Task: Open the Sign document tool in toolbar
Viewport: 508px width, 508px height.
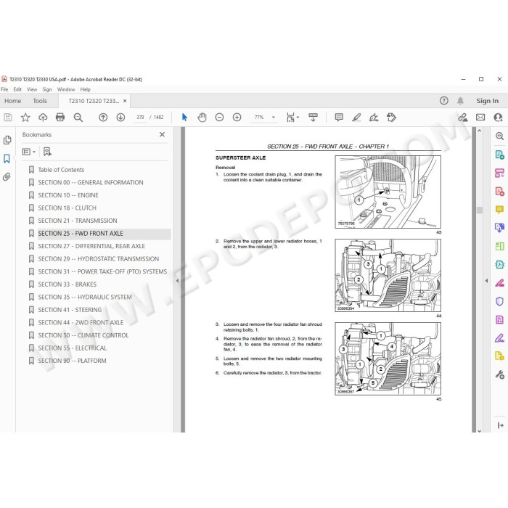Action: tap(374, 118)
